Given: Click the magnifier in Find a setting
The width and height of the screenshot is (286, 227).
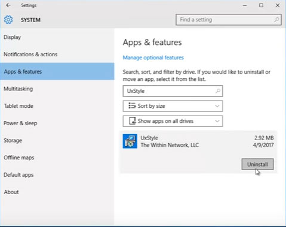Looking at the screenshot, I should click(276, 20).
